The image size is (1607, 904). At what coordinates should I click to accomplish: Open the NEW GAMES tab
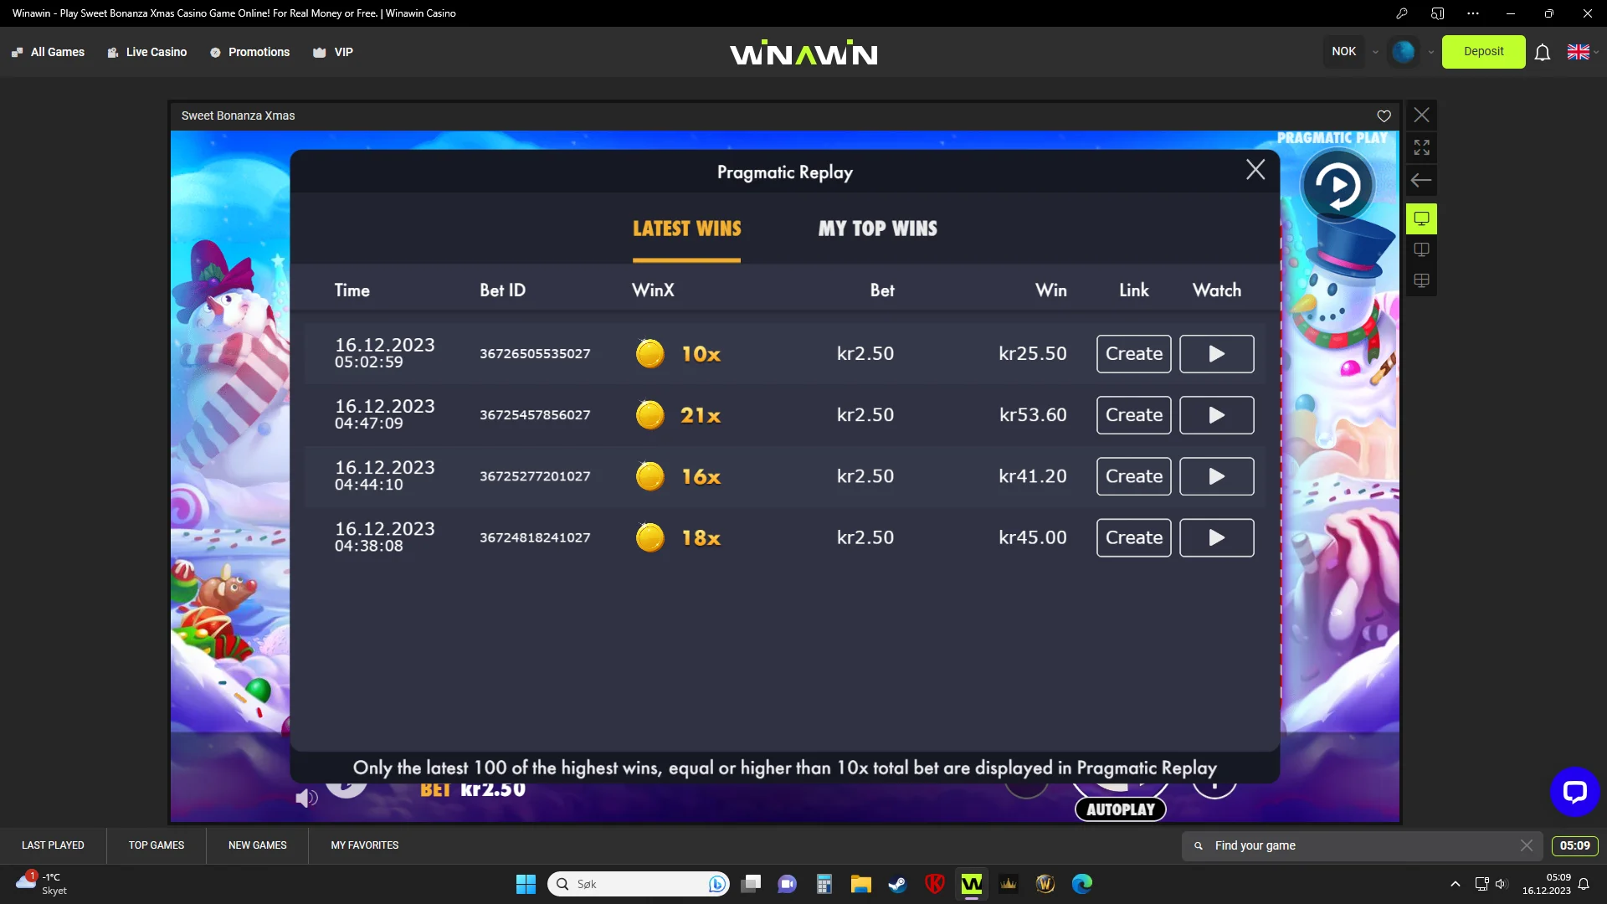tap(258, 845)
